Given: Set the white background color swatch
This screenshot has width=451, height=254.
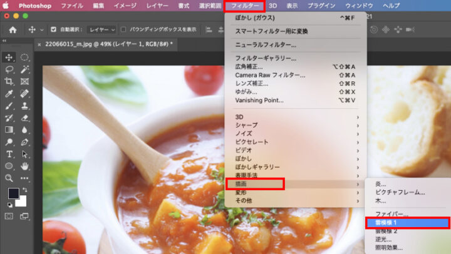Looking at the screenshot, I should point(21,202).
